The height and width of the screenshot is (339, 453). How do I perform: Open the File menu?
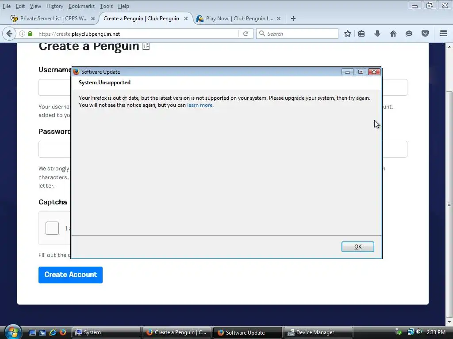(x=7, y=6)
